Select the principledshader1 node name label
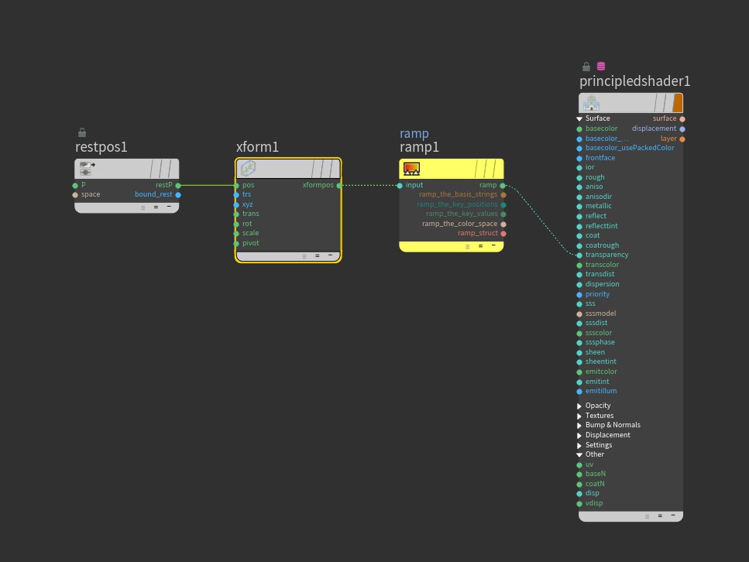Viewport: 749px width, 562px height. point(635,81)
